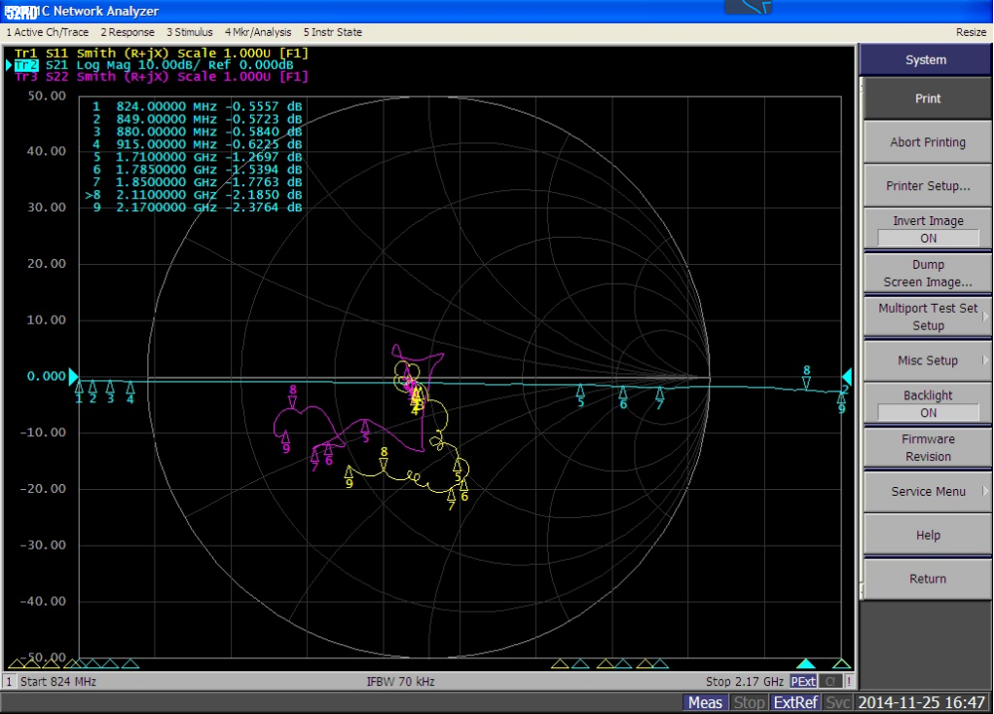Click cyan marker 5 on the S21 trace
994x714 pixels.
(580, 395)
